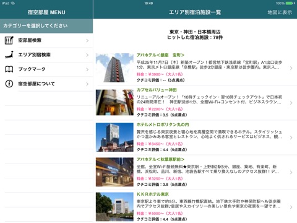This screenshot has width=297, height=223.
Task: Tap クチコミ評価 3.5 rating text
Action: point(161,115)
